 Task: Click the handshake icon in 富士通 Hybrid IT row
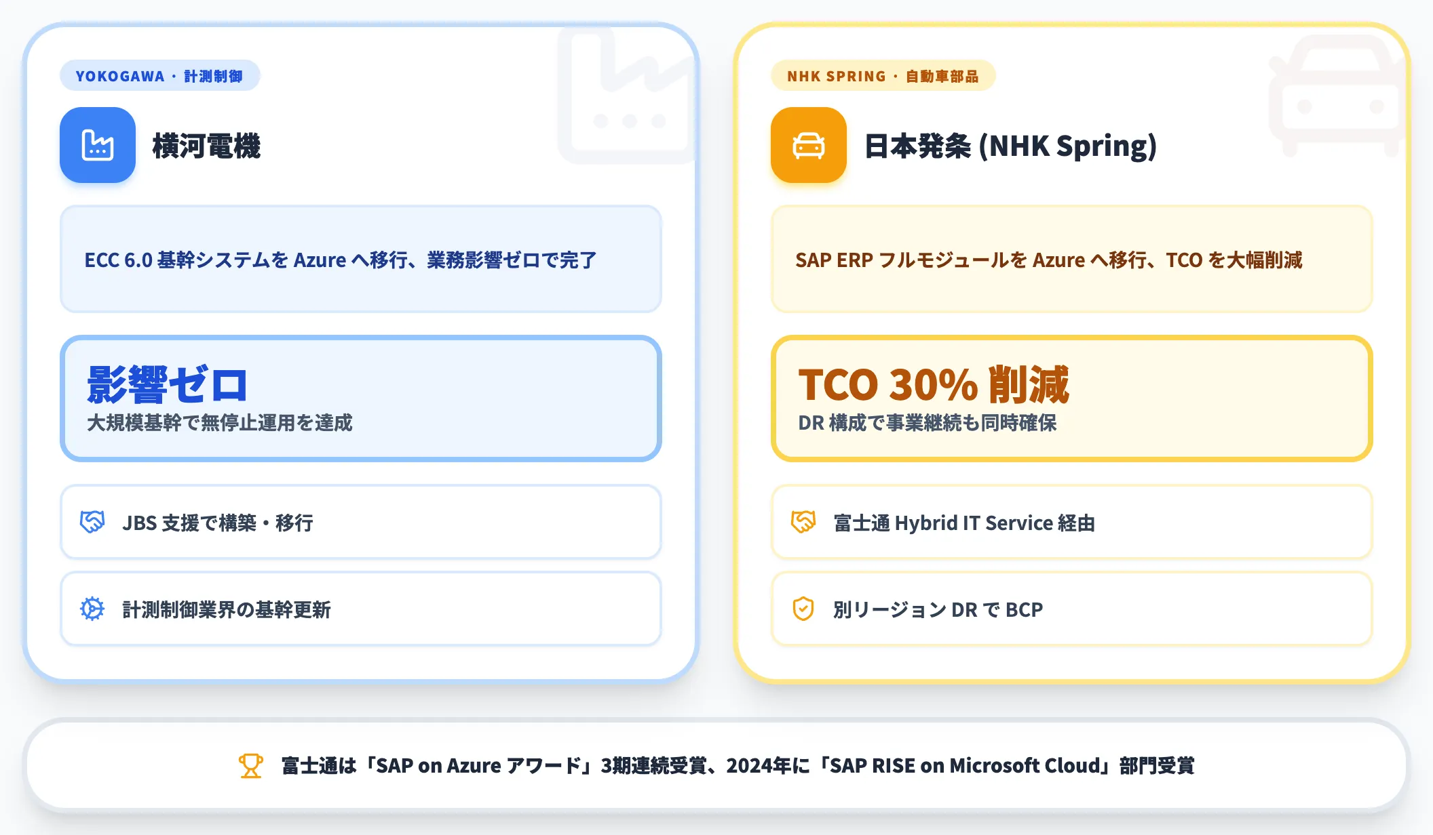click(803, 522)
